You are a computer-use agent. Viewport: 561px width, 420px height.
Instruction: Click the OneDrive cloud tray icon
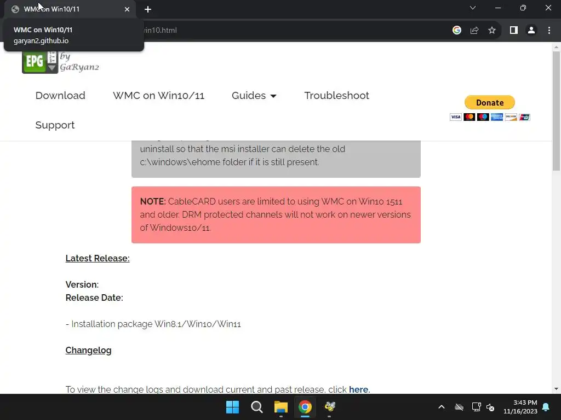(459, 407)
